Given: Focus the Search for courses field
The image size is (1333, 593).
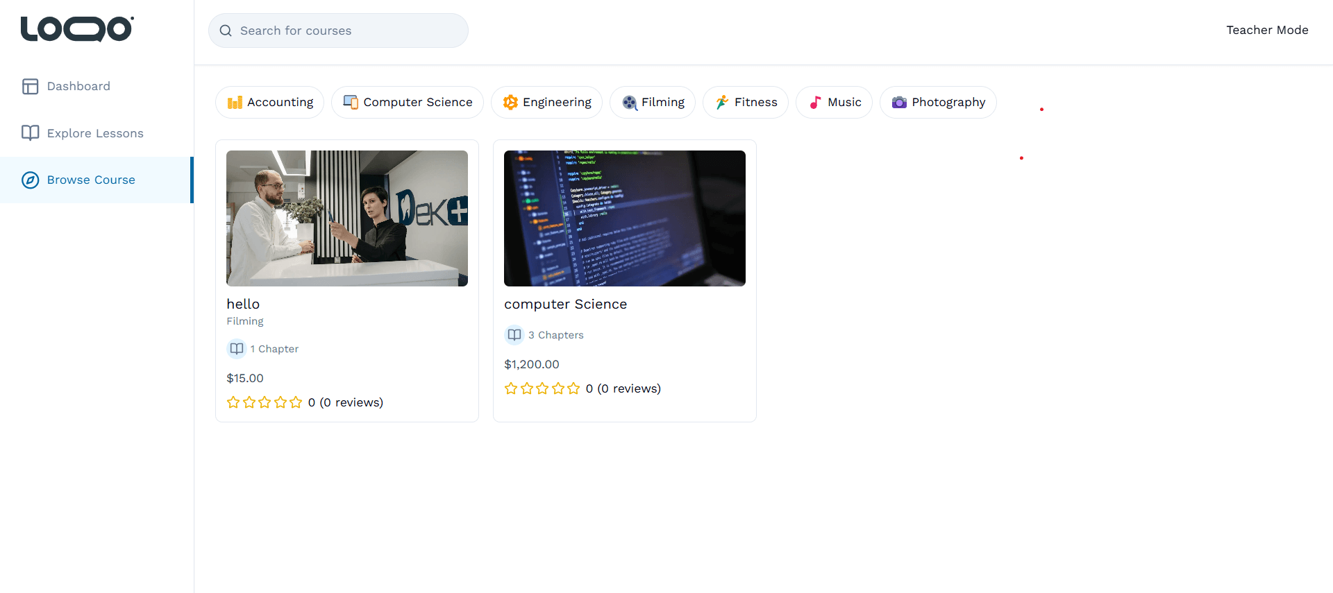Looking at the screenshot, I should click(x=338, y=31).
